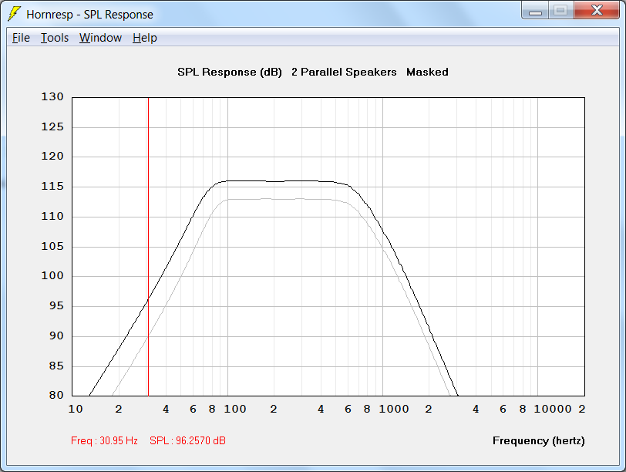Screen dimensions: 626x472
Task: Open the File menu
Action: [21, 38]
